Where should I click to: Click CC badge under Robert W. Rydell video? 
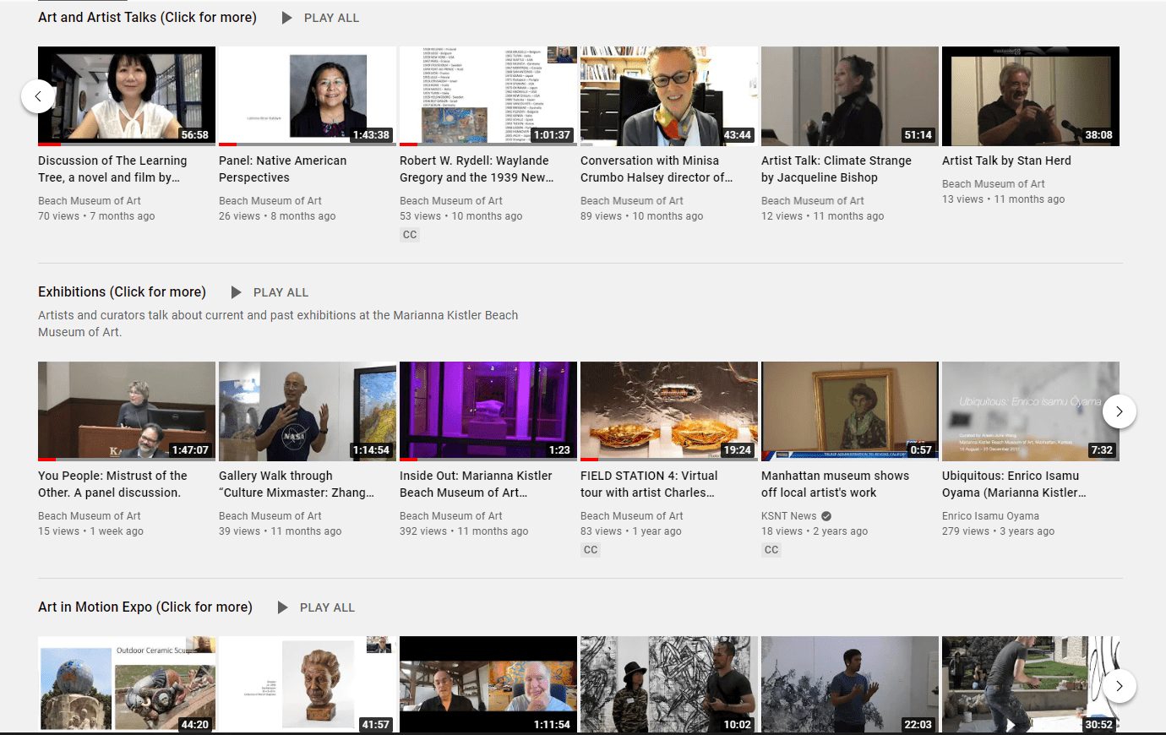[410, 235]
